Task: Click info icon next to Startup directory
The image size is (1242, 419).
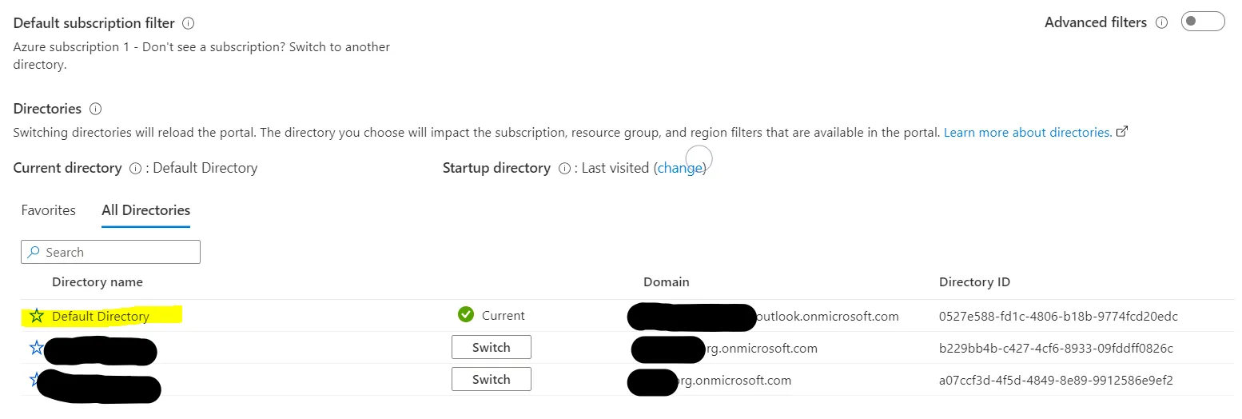Action: click(x=564, y=169)
